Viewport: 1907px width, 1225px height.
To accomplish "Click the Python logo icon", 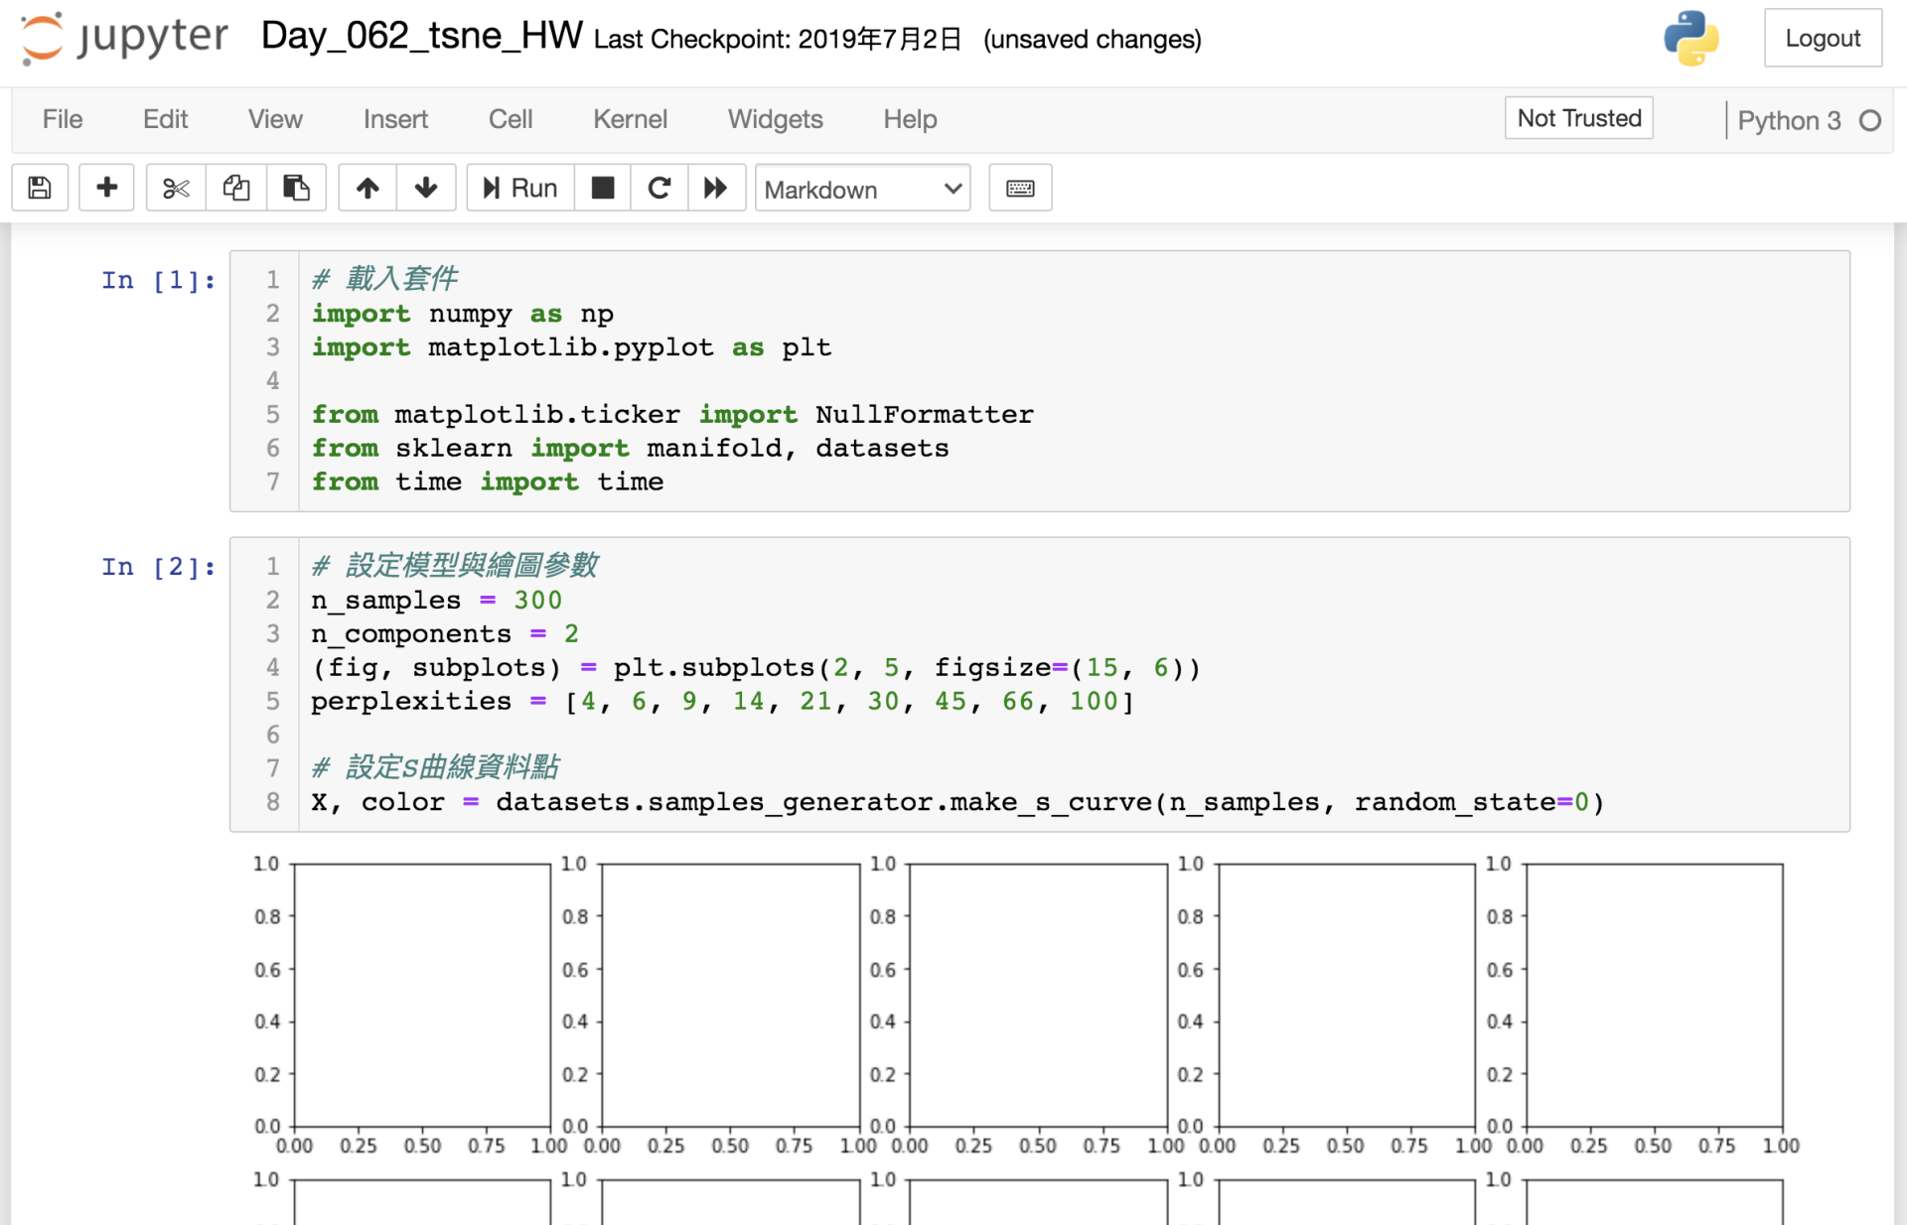I will point(1690,38).
